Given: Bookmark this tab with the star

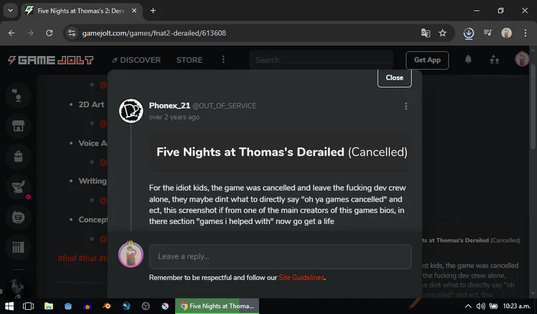Looking at the screenshot, I should pyautogui.click(x=443, y=33).
